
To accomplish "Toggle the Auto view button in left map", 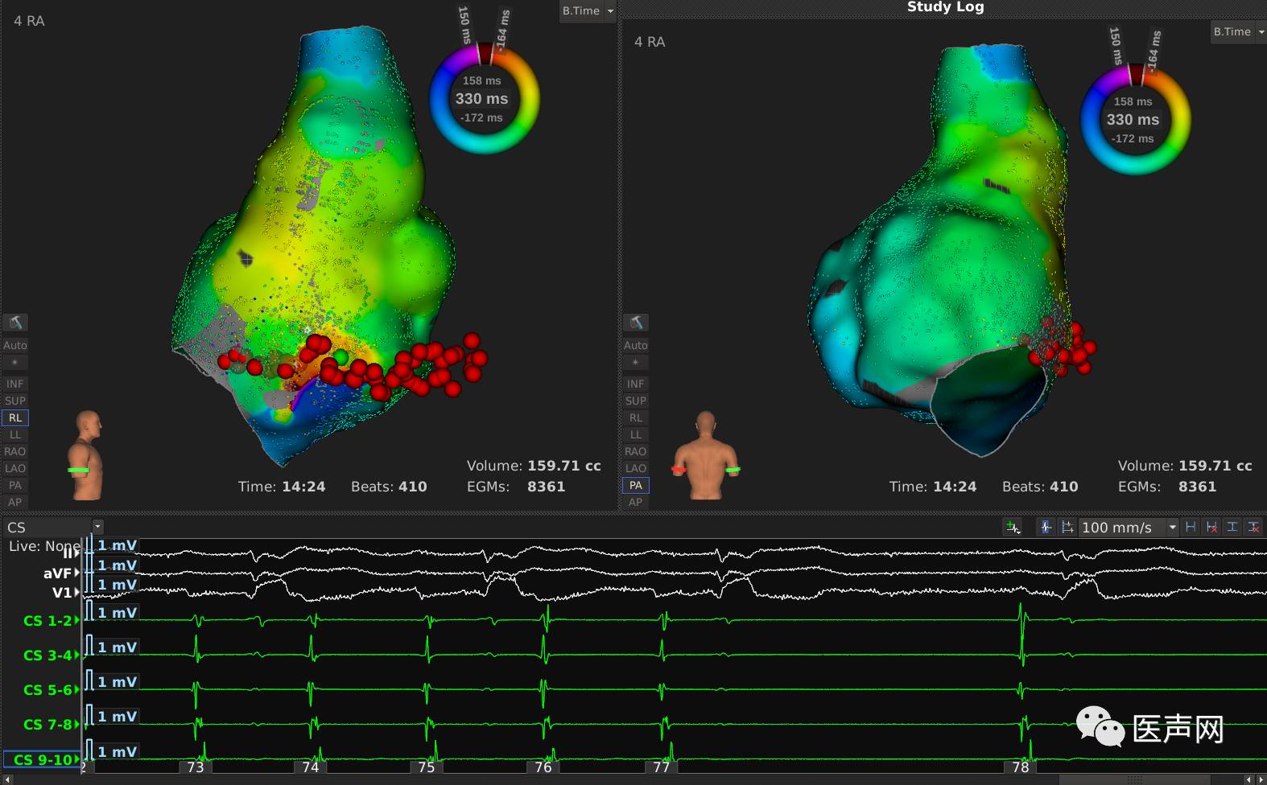I will click(x=15, y=345).
